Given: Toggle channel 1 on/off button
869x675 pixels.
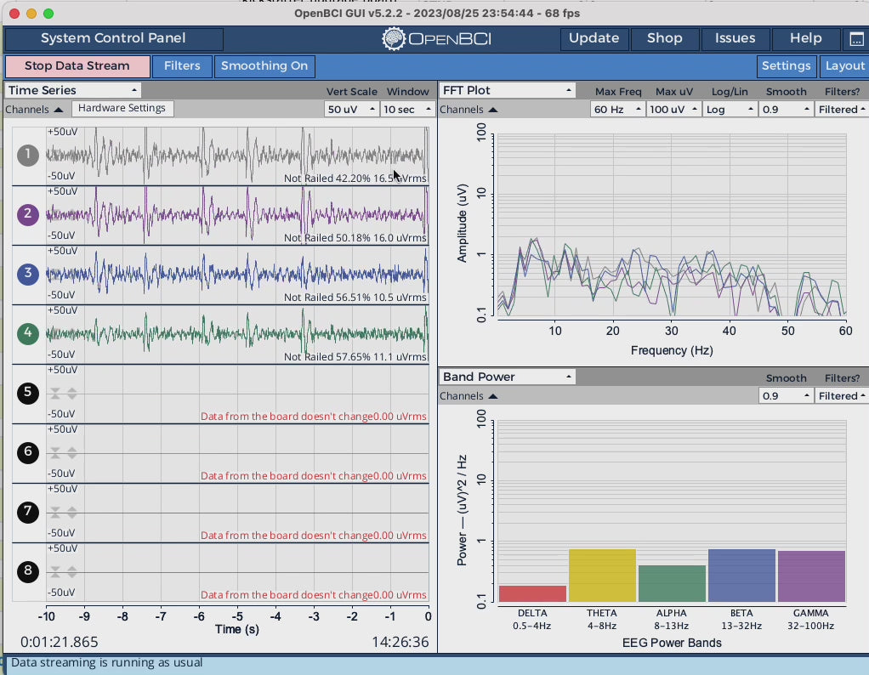Looking at the screenshot, I should pos(28,155).
